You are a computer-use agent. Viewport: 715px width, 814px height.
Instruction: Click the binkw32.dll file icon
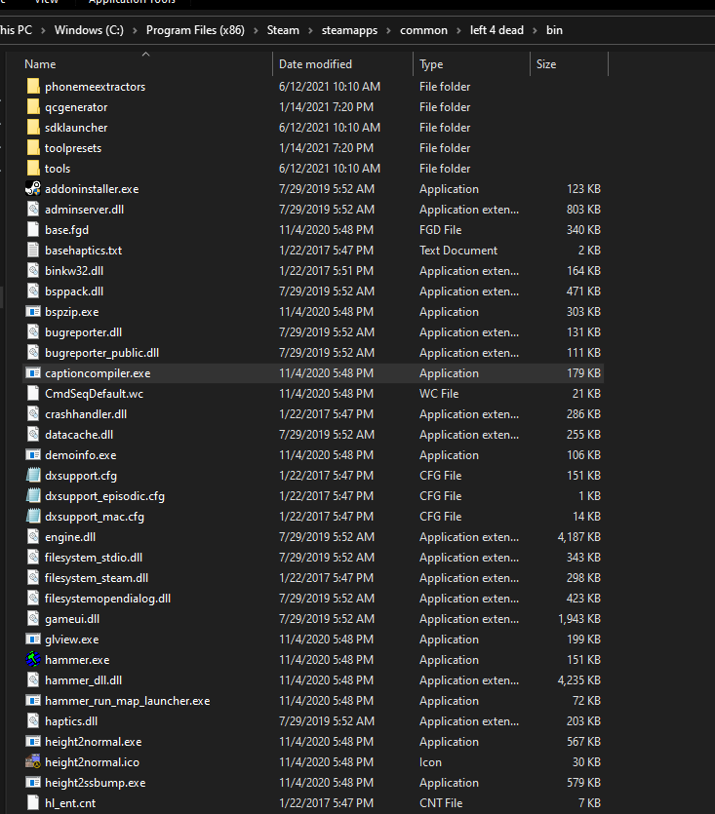(33, 270)
